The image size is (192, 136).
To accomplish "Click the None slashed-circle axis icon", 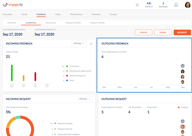I will click(47, 86).
